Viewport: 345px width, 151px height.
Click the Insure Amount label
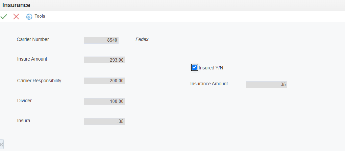click(32, 59)
